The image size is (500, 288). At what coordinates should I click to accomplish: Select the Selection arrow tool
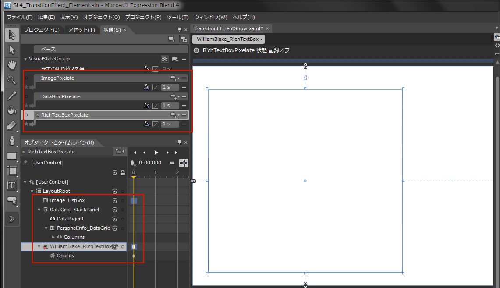pyautogui.click(x=12, y=35)
